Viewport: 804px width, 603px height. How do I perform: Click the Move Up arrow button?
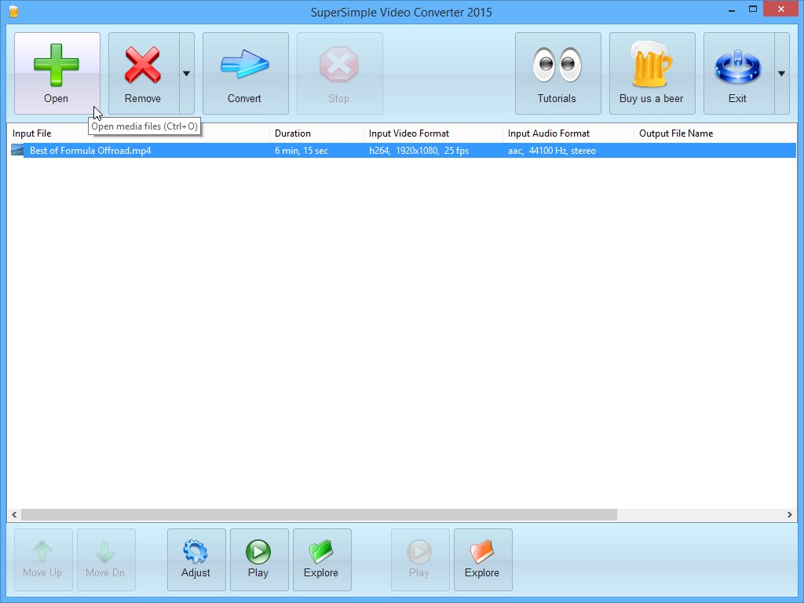click(x=43, y=560)
